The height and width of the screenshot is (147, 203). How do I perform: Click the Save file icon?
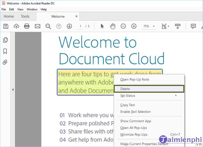(x=6, y=26)
